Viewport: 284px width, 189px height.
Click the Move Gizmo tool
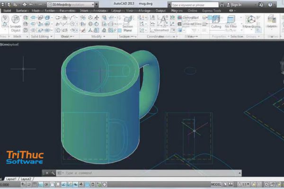[251, 22]
